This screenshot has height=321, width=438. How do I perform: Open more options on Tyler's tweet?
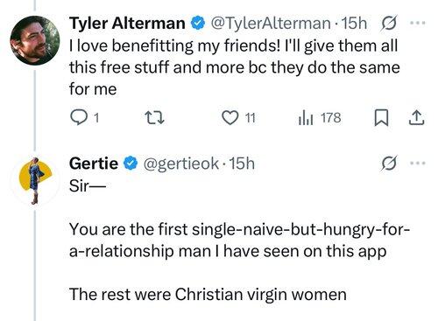tap(417, 23)
